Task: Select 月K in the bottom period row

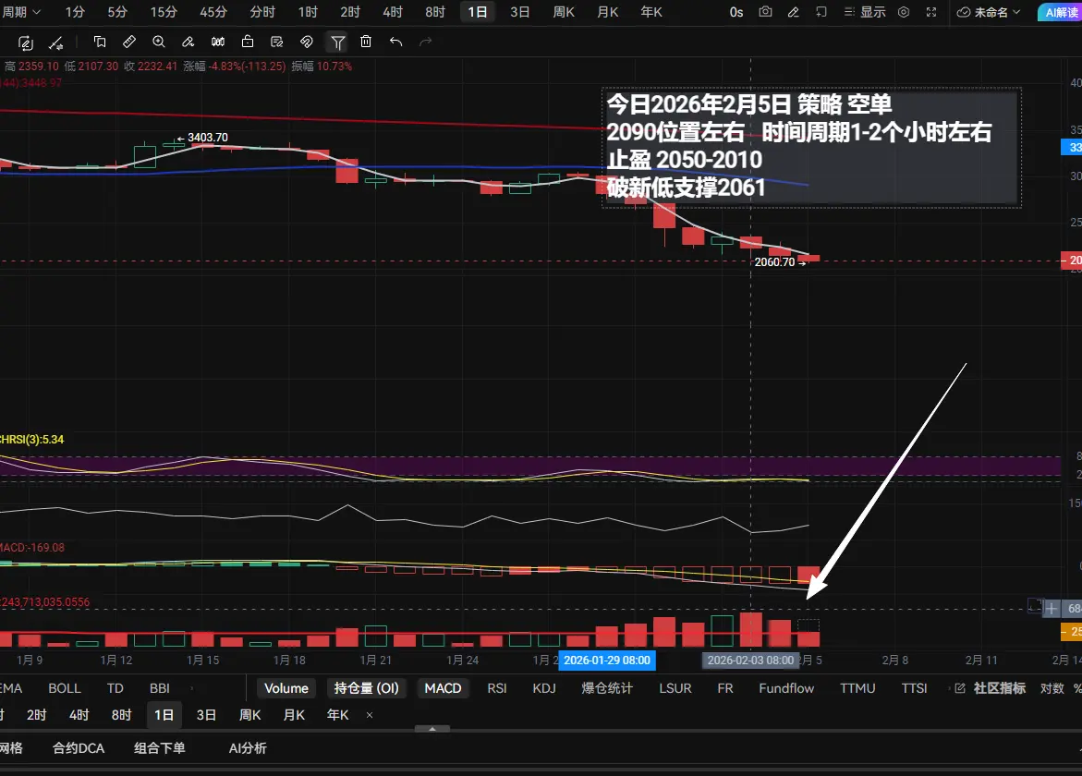Action: tap(294, 715)
